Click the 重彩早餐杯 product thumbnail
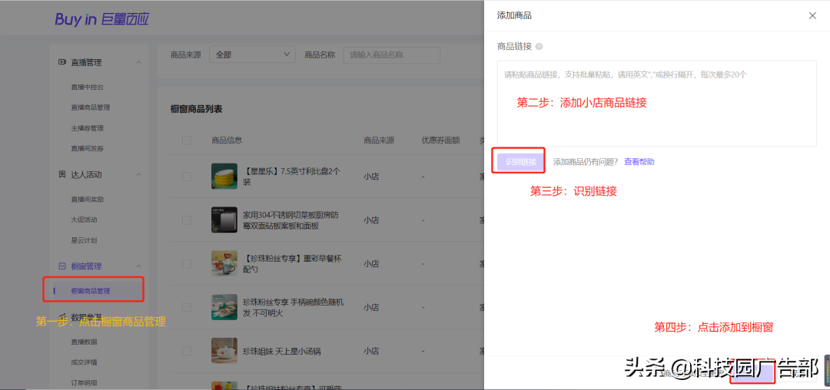Screen dimensions: 830x390 coord(224,263)
